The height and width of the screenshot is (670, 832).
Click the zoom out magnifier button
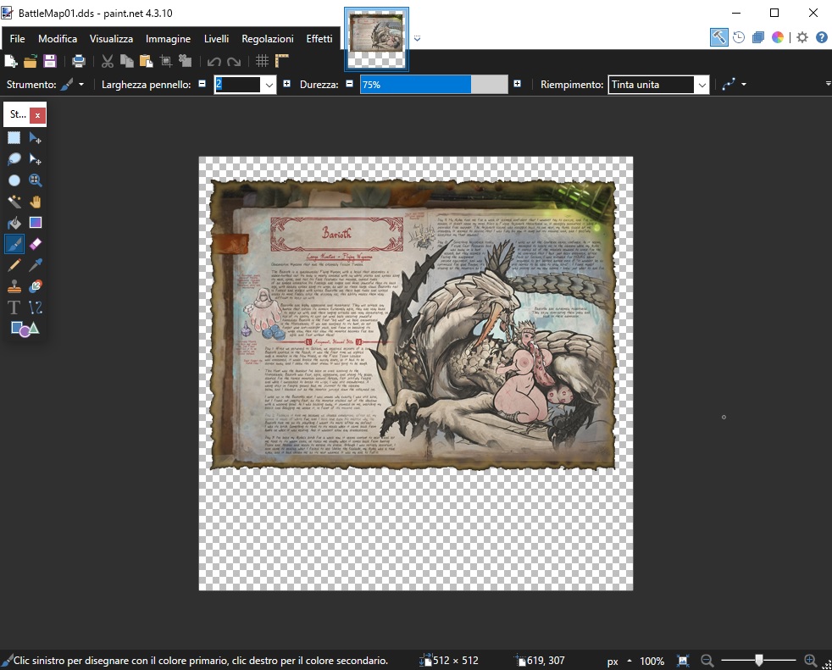pos(707,661)
